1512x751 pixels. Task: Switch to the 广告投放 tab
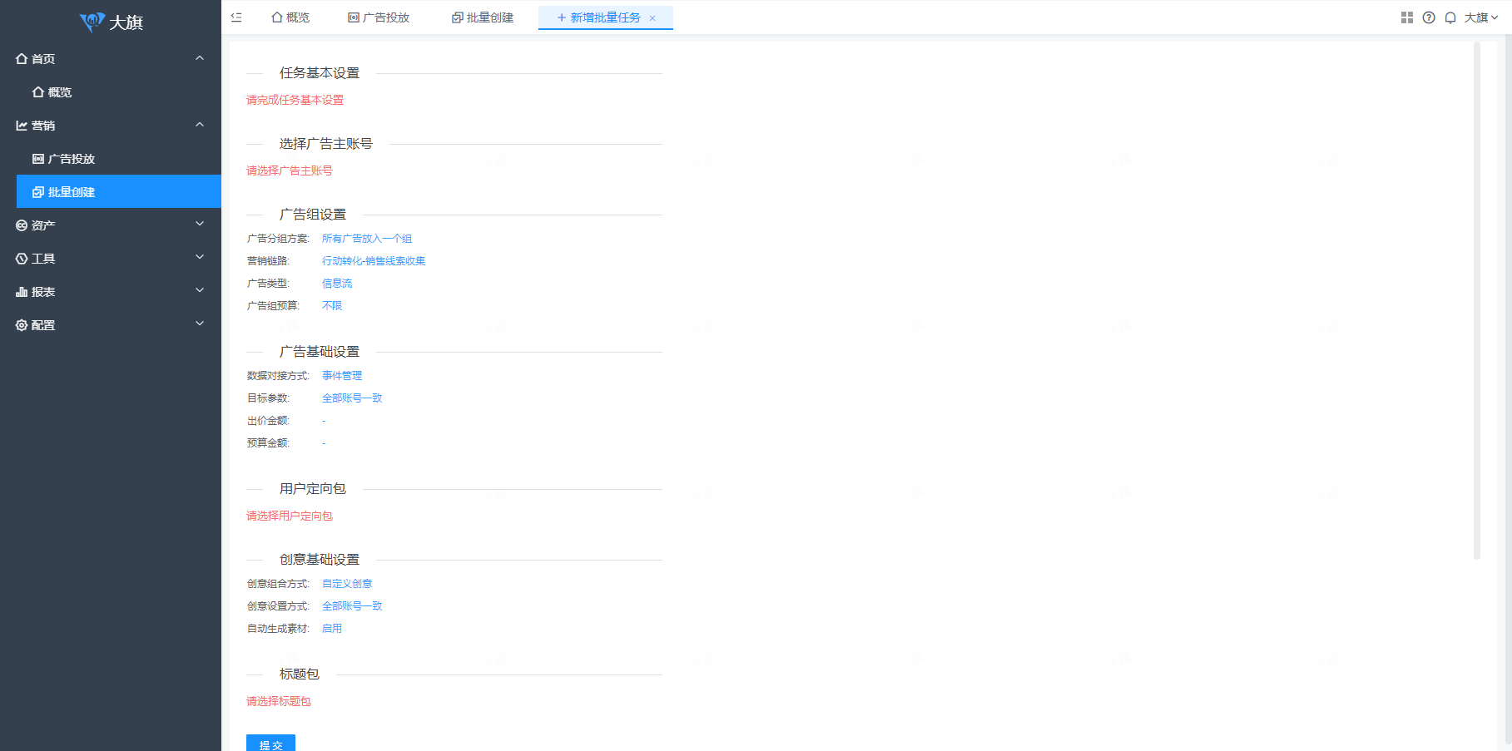(379, 17)
